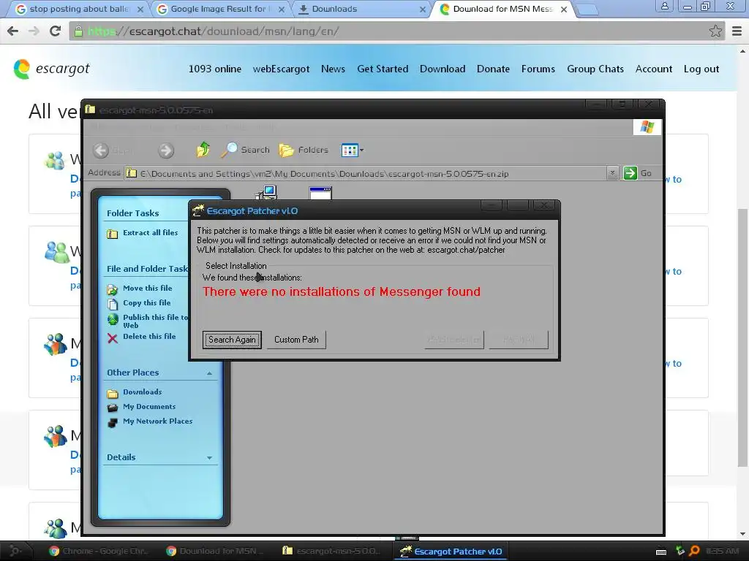749x561 pixels.
Task: Click the system tray clock
Action: tap(722, 551)
